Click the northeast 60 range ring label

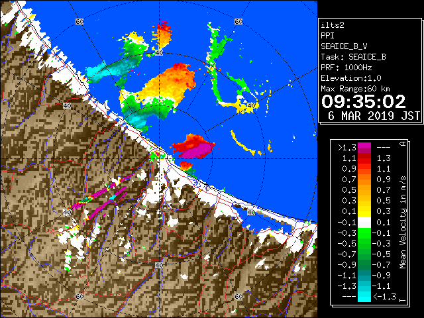tap(238, 21)
